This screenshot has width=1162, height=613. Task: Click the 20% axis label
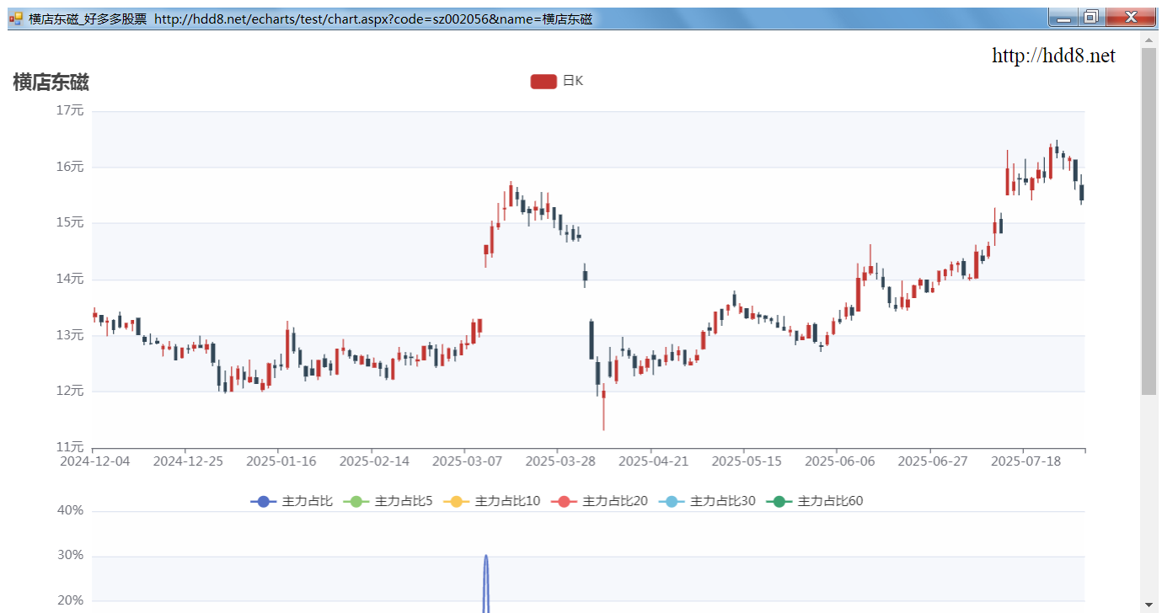[x=70, y=600]
